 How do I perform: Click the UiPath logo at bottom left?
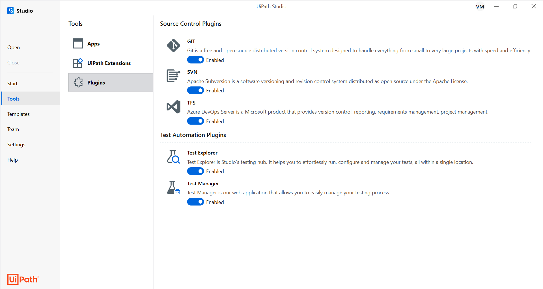[x=23, y=279]
